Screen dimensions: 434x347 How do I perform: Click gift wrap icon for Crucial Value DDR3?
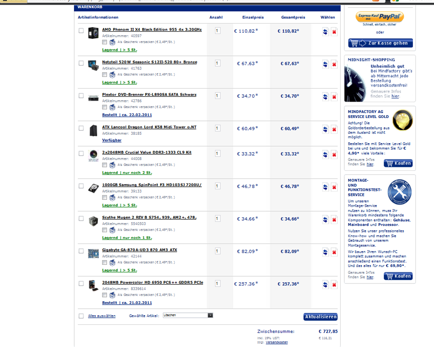click(x=112, y=165)
